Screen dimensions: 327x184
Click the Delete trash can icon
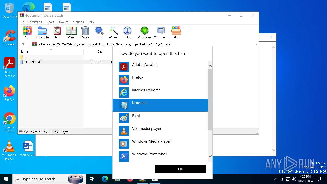85,32
